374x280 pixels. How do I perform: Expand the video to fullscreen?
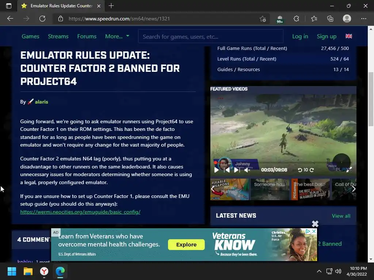pos(349,170)
